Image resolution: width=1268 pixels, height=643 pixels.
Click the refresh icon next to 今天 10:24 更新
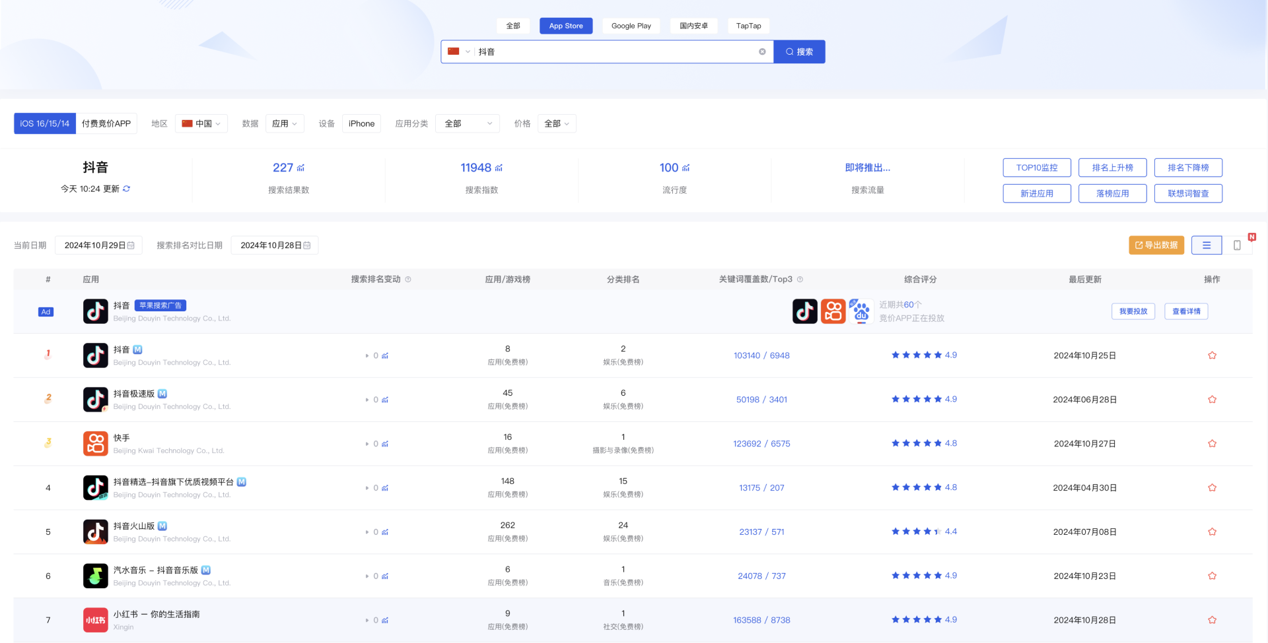point(126,189)
